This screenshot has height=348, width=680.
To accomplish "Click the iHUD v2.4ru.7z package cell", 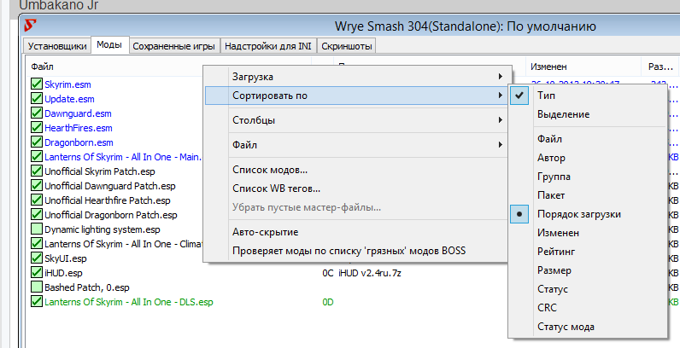I will click(x=370, y=273).
